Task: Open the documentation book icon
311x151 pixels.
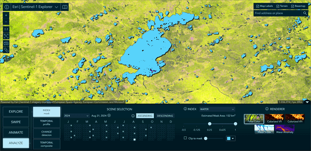Action: [65, 7]
